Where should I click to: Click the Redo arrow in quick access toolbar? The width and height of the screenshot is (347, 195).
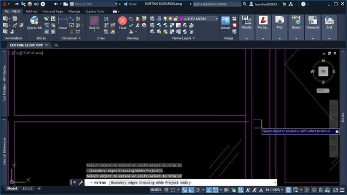pos(17,4)
